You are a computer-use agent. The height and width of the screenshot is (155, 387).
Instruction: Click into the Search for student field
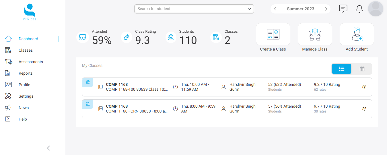[189, 9]
